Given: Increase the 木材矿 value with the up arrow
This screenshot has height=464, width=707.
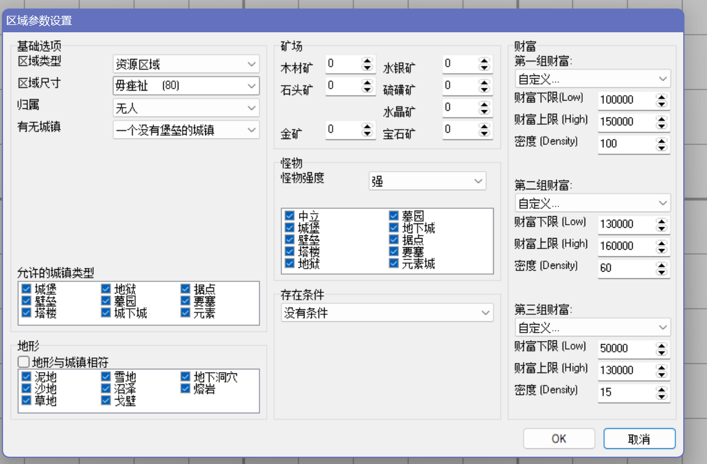Looking at the screenshot, I should [x=367, y=60].
